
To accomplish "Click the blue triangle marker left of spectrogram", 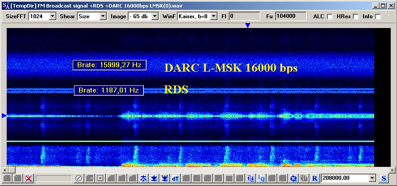I will 4,116.
